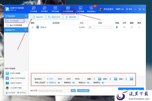Preview 普通男生 voice speaker icon
This screenshot has height=101, width=152.
pos(73,83)
